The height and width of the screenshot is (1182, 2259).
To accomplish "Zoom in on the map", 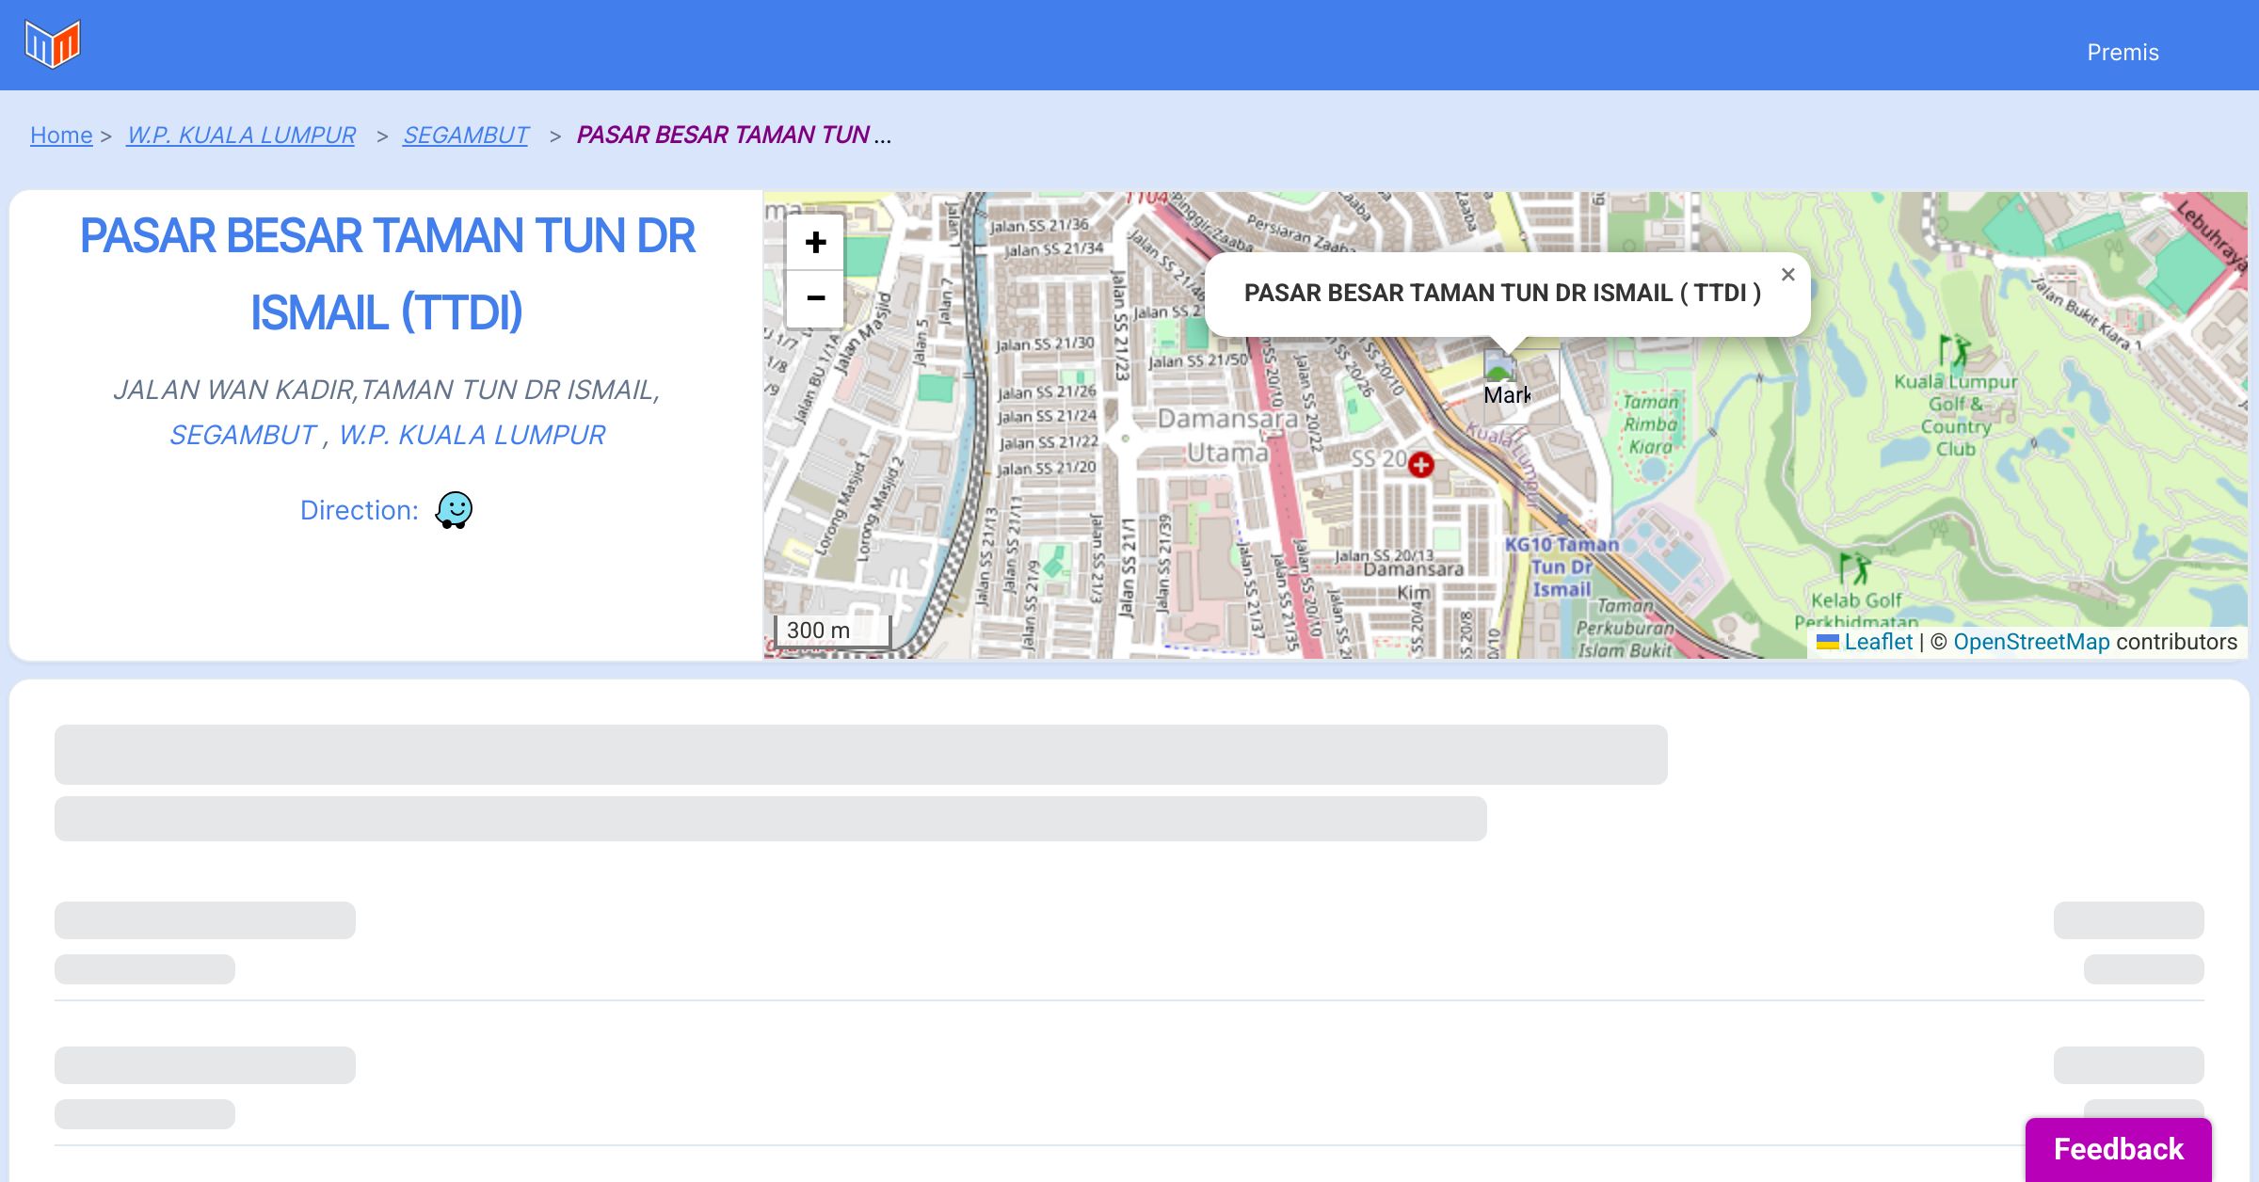I will [815, 243].
